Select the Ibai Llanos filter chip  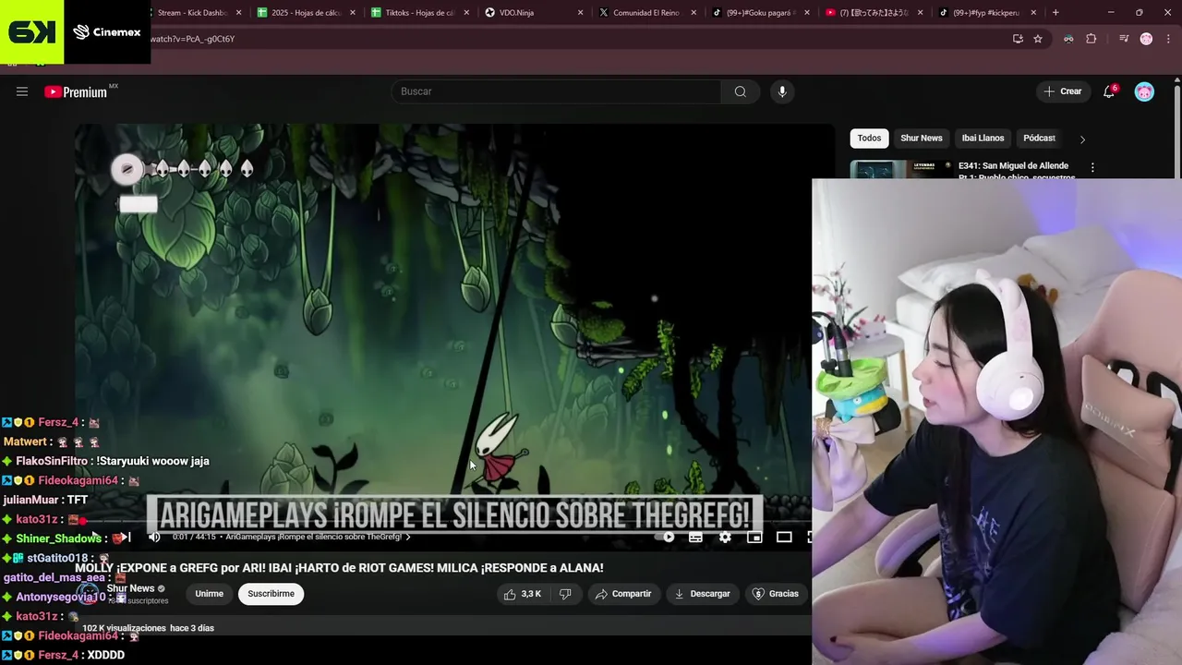click(983, 138)
